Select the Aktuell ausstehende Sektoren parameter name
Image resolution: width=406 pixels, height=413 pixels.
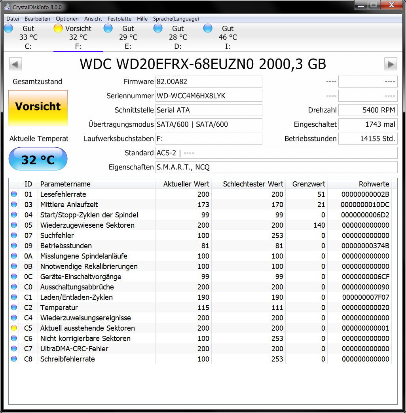coord(87,328)
